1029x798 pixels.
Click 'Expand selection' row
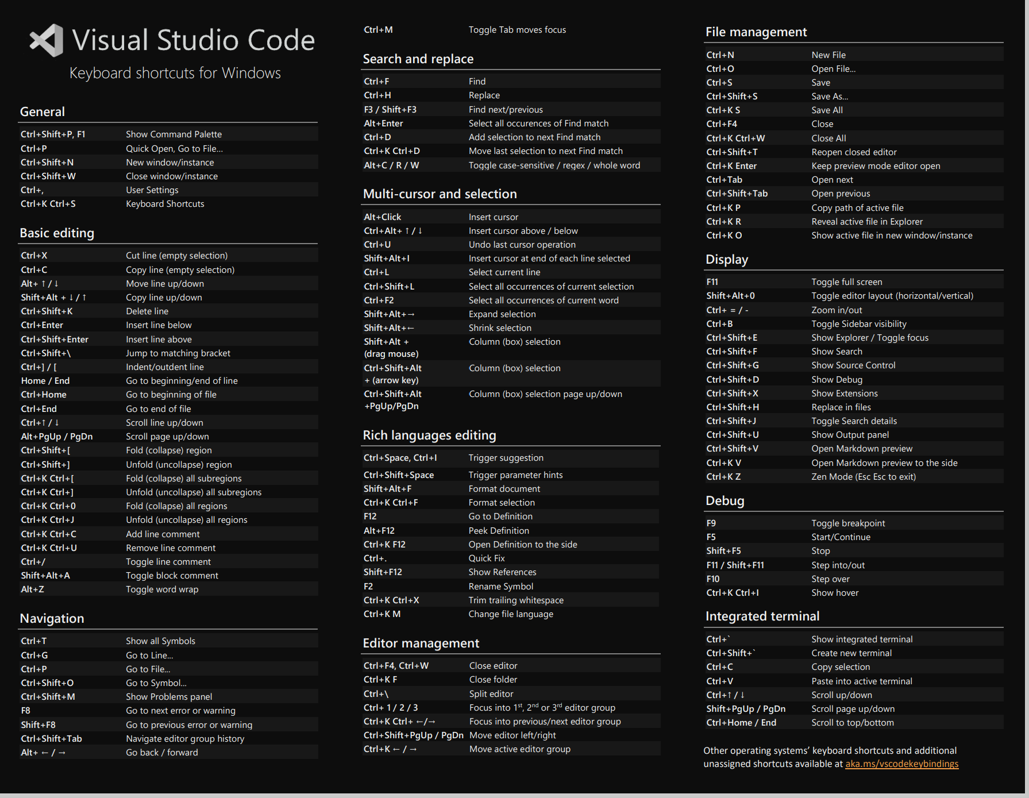coord(511,314)
